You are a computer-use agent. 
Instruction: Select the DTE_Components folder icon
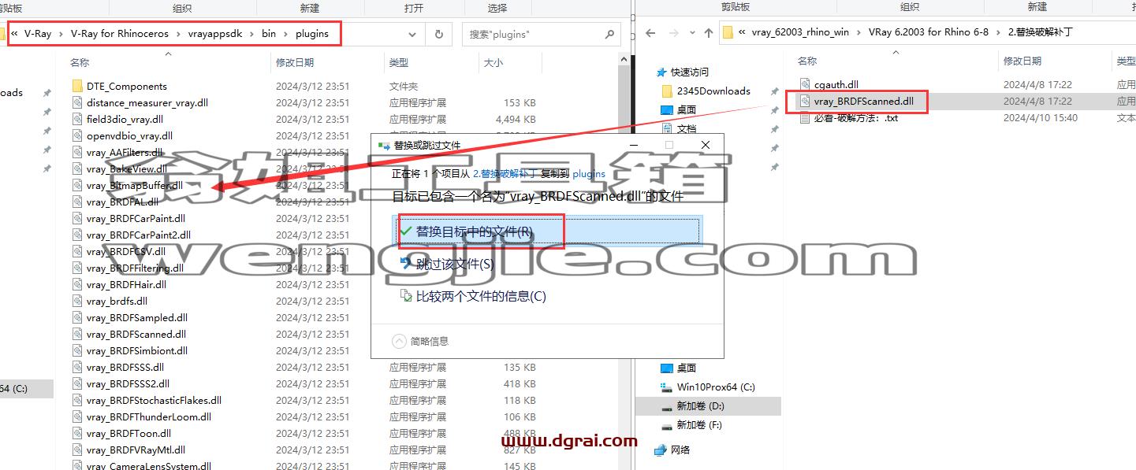76,86
